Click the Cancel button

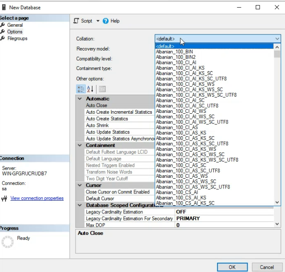(x=267, y=267)
